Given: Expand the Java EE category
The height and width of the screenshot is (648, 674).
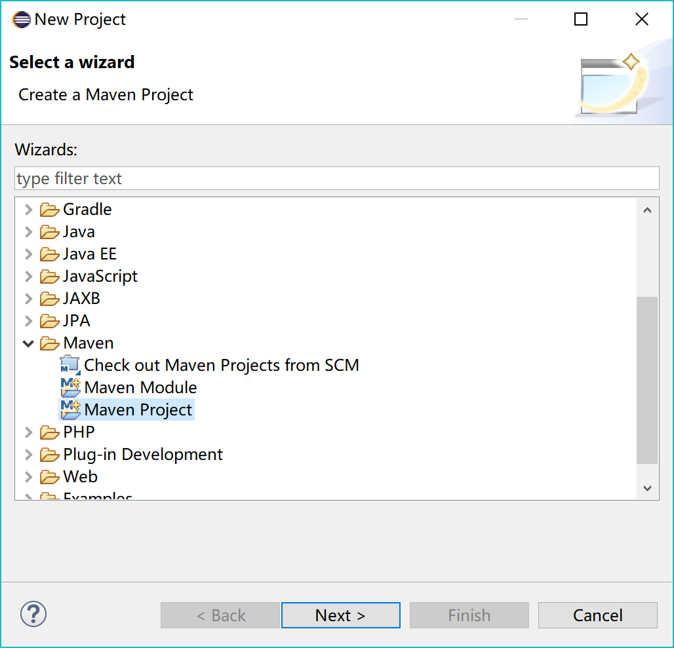Looking at the screenshot, I should (x=28, y=254).
